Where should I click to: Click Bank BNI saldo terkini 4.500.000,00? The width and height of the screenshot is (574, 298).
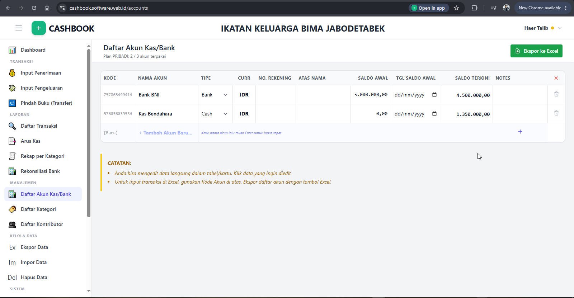click(473, 95)
